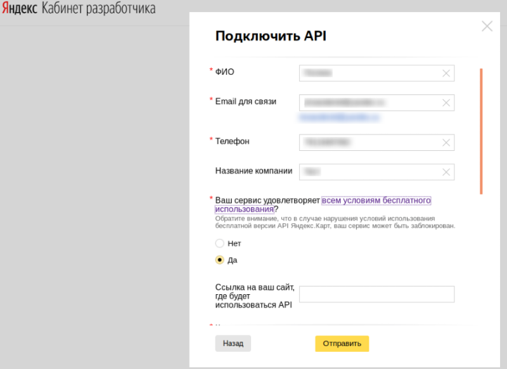The width and height of the screenshot is (507, 369).
Task: Select the Нет radio option
Action: pyautogui.click(x=219, y=243)
